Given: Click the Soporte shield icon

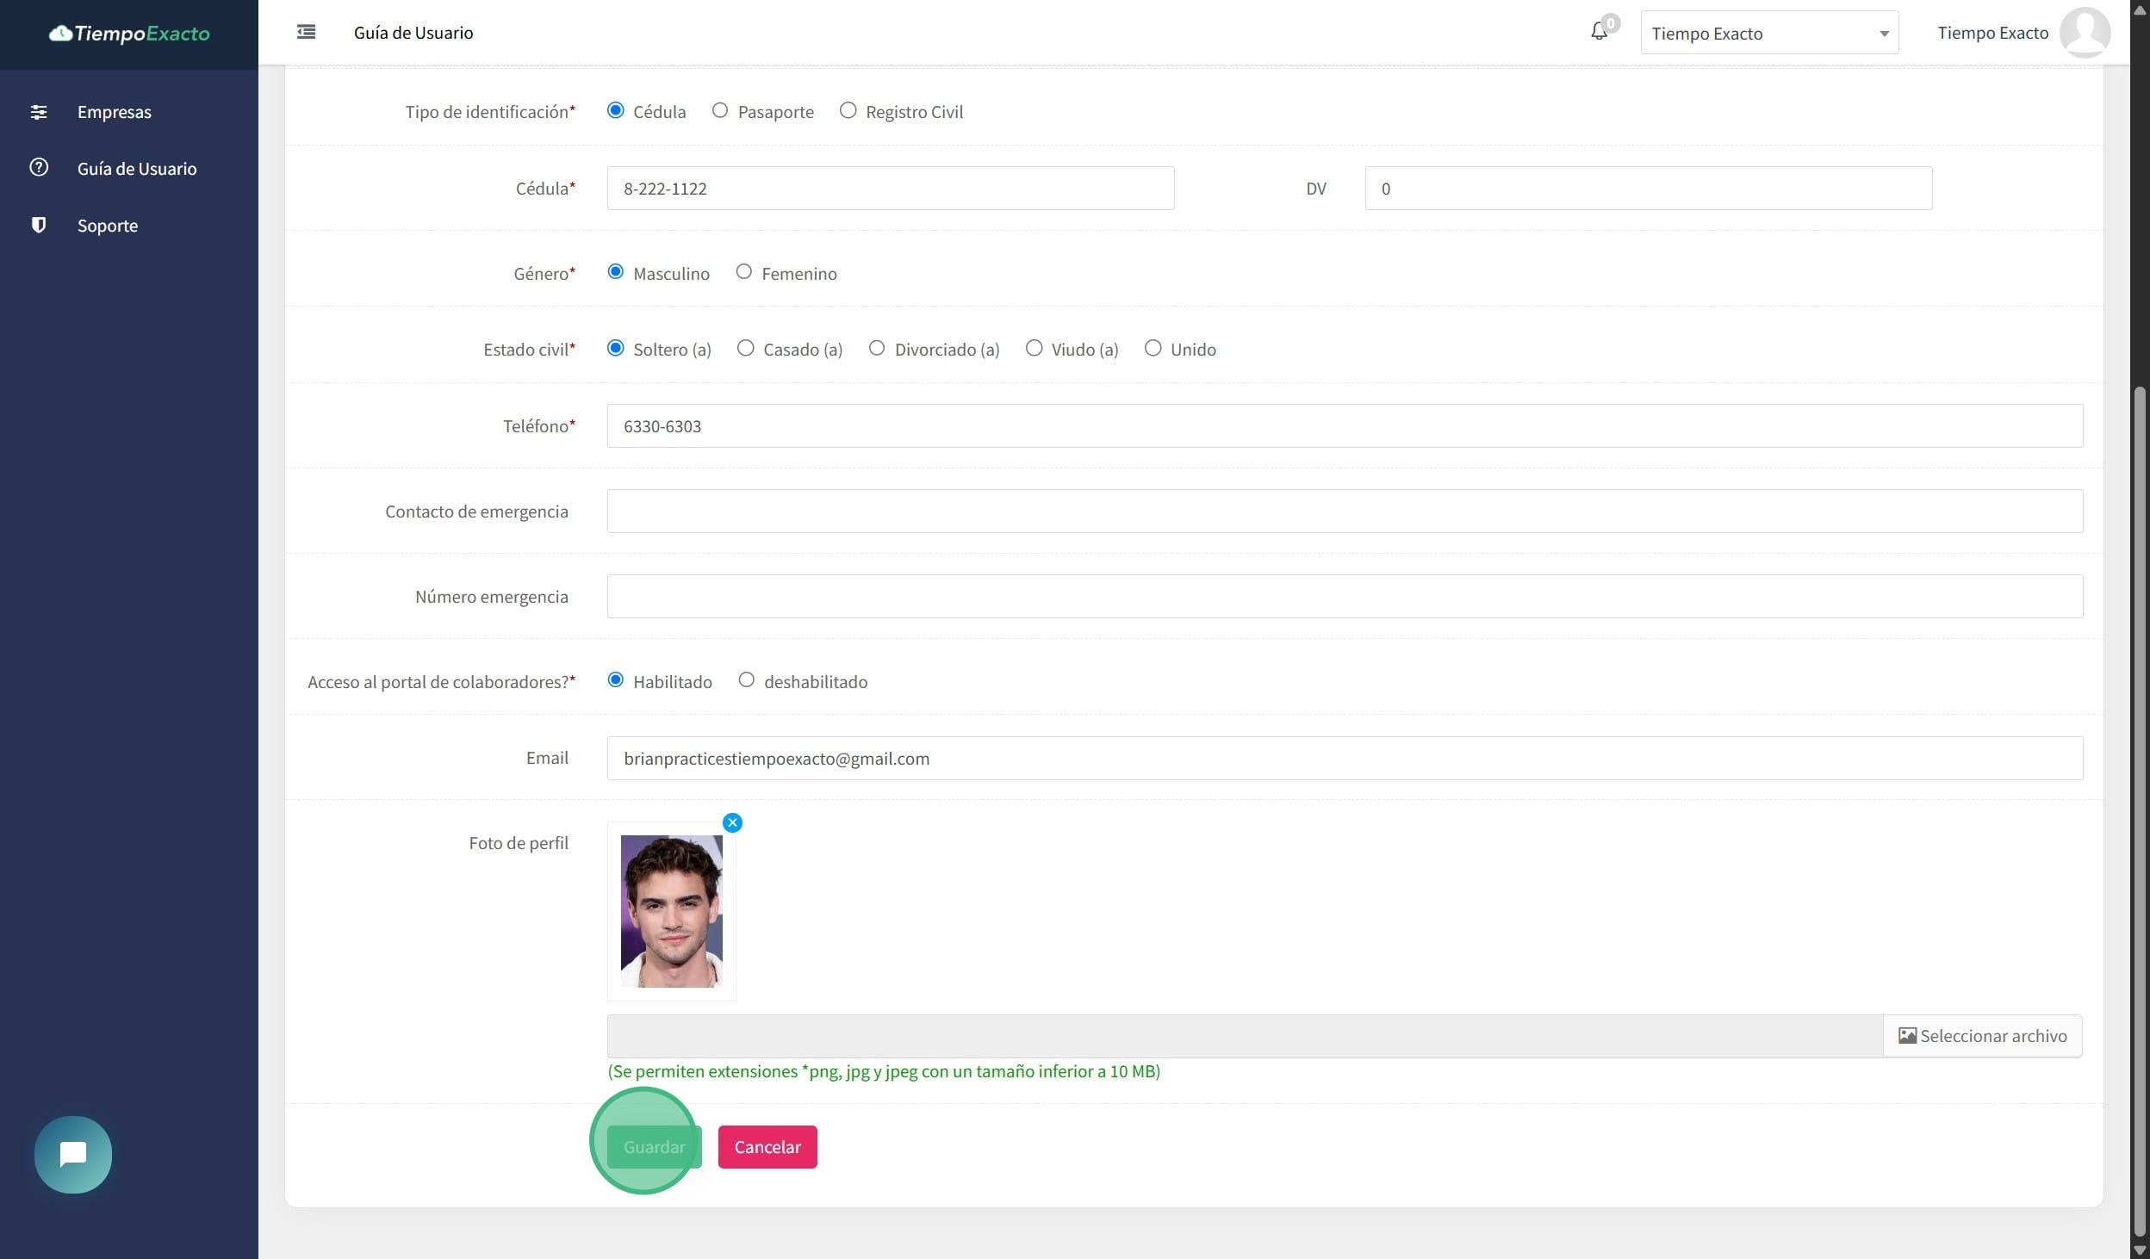Looking at the screenshot, I should 39,225.
